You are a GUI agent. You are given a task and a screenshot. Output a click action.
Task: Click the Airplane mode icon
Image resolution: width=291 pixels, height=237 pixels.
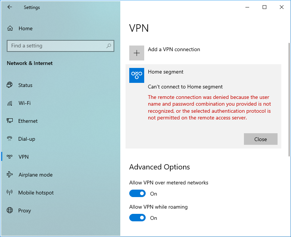pos(10,175)
